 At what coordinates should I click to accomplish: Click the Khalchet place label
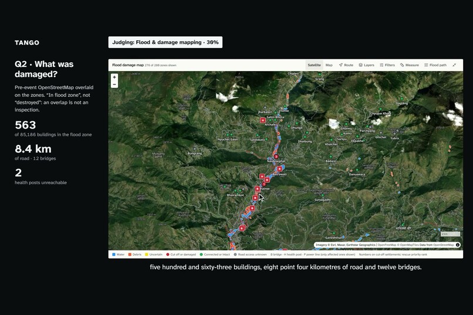[x=331, y=144]
